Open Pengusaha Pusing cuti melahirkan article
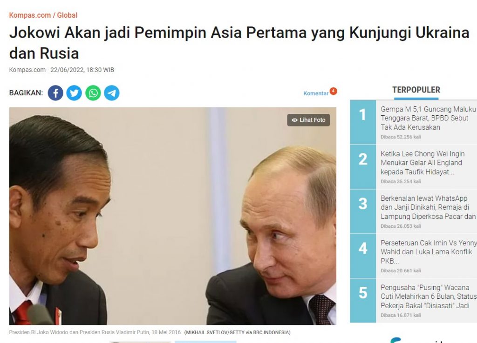The width and height of the screenshot is (477, 343). click(429, 297)
